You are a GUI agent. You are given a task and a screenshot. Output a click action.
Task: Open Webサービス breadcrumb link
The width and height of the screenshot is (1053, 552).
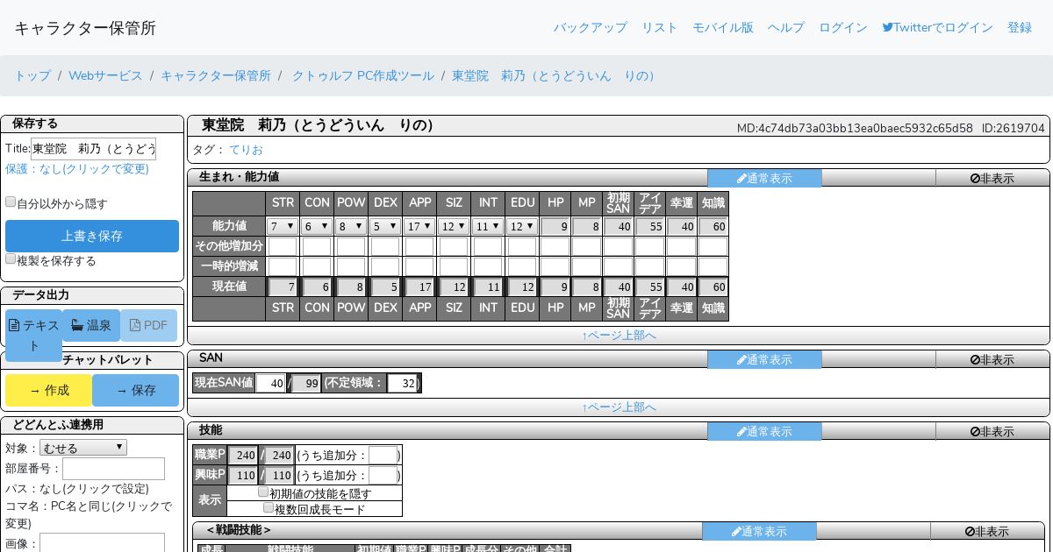click(x=105, y=75)
